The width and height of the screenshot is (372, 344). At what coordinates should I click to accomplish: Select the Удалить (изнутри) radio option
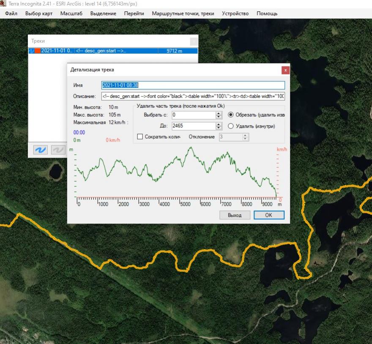pos(231,126)
